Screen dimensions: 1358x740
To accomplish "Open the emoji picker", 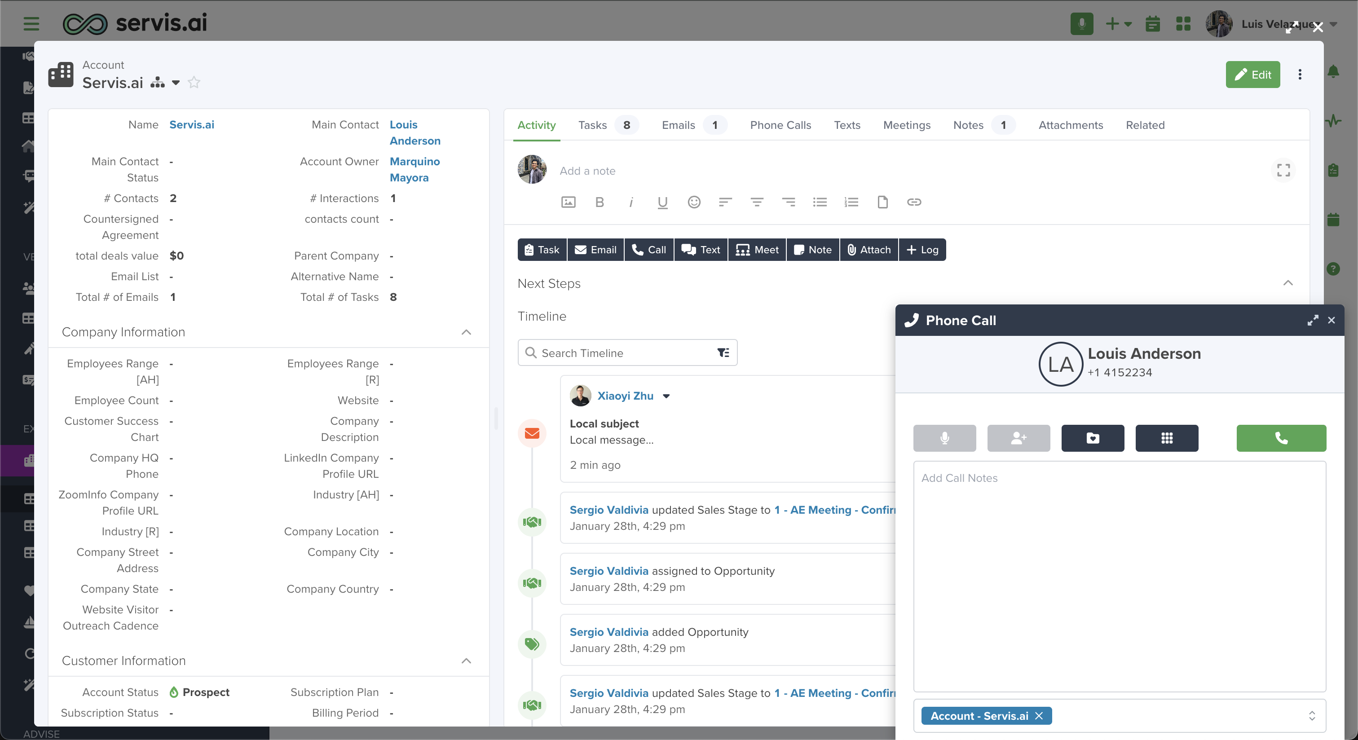I will pos(694,202).
